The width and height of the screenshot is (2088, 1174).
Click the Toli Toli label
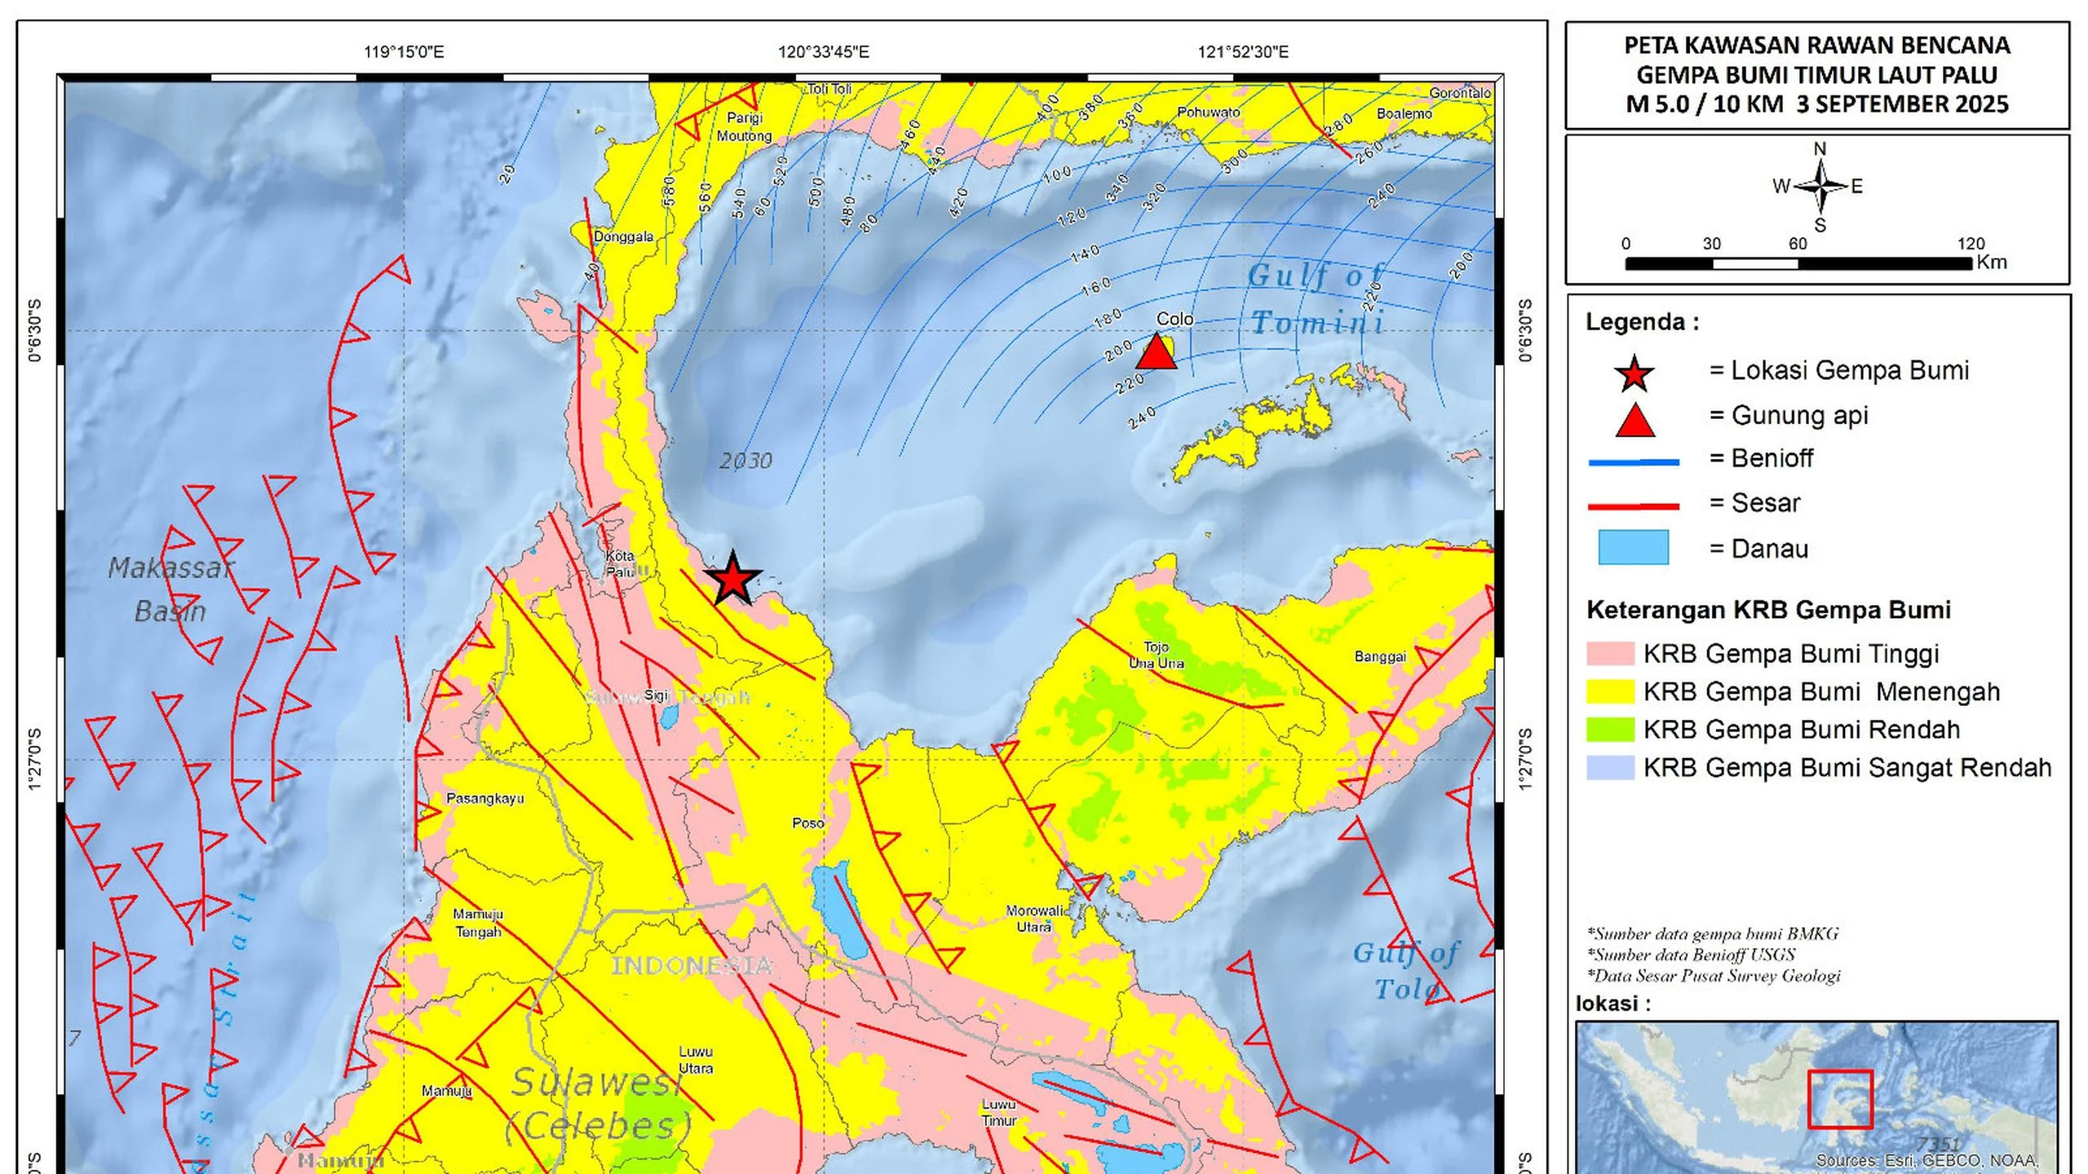[829, 89]
